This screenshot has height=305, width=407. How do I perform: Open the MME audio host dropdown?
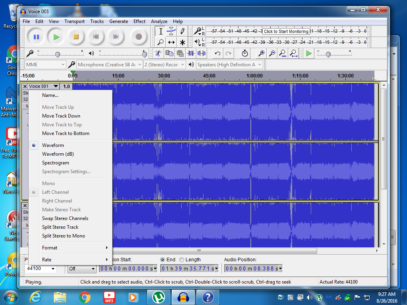45,65
